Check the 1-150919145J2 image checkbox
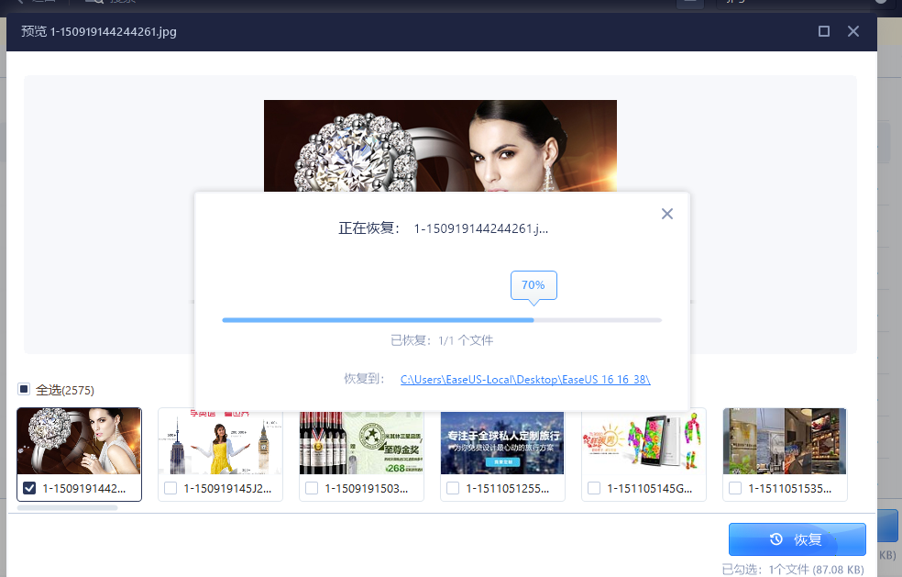This screenshot has width=902, height=577. pos(170,489)
